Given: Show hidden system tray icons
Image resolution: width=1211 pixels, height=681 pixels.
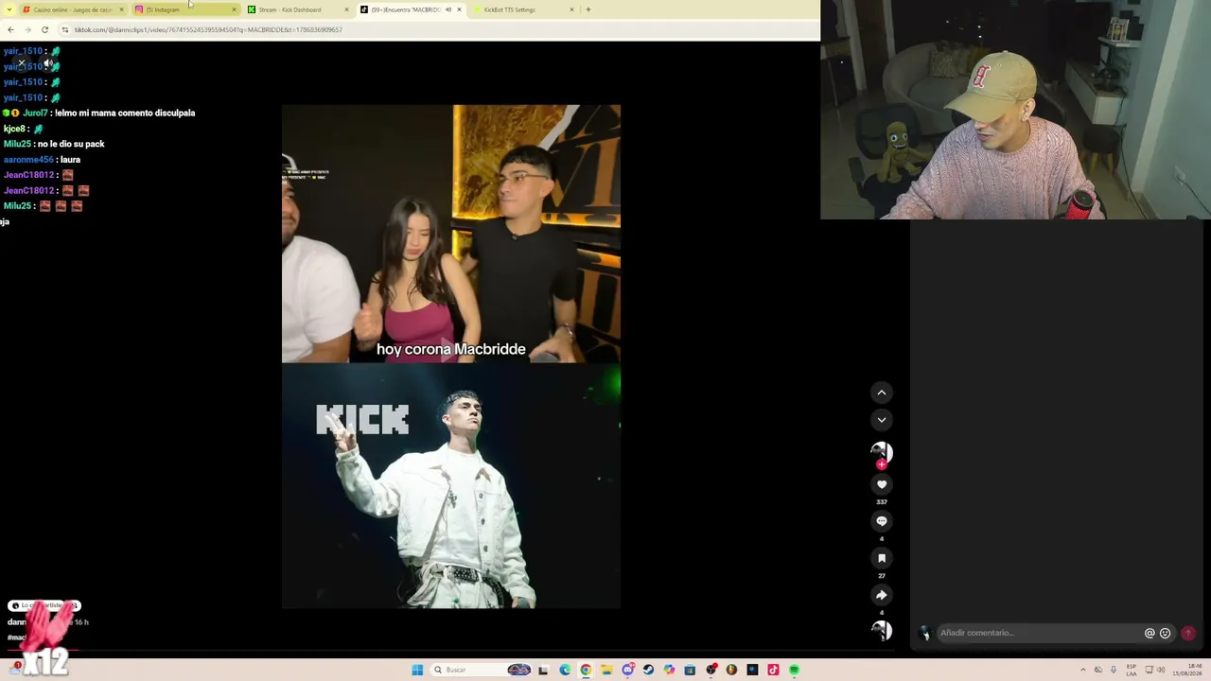Looking at the screenshot, I should coord(1083,670).
